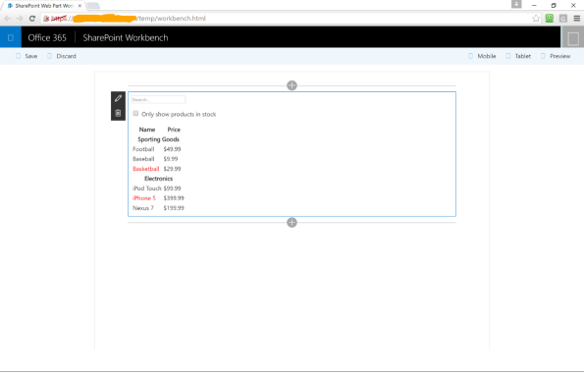
Task: Click the Price column header
Action: [174, 130]
